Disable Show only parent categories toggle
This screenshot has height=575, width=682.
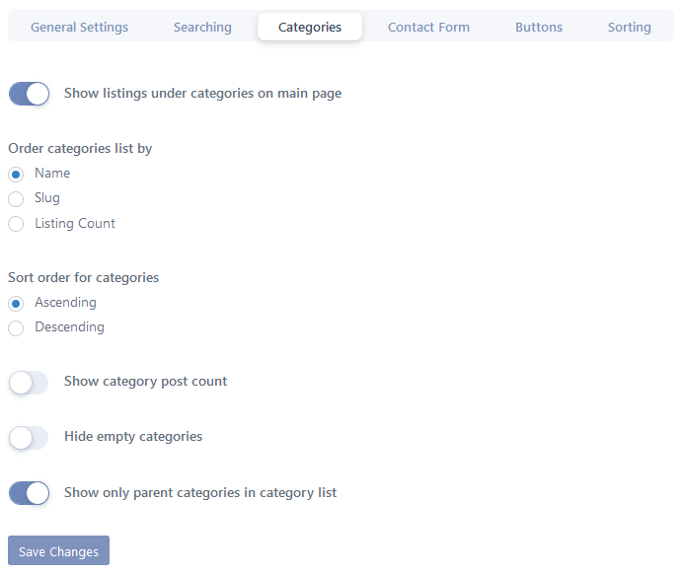[29, 493]
